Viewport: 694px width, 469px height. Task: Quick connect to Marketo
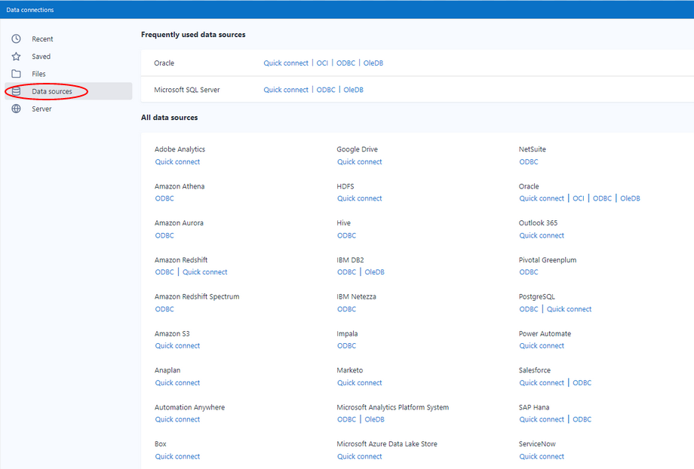(359, 383)
